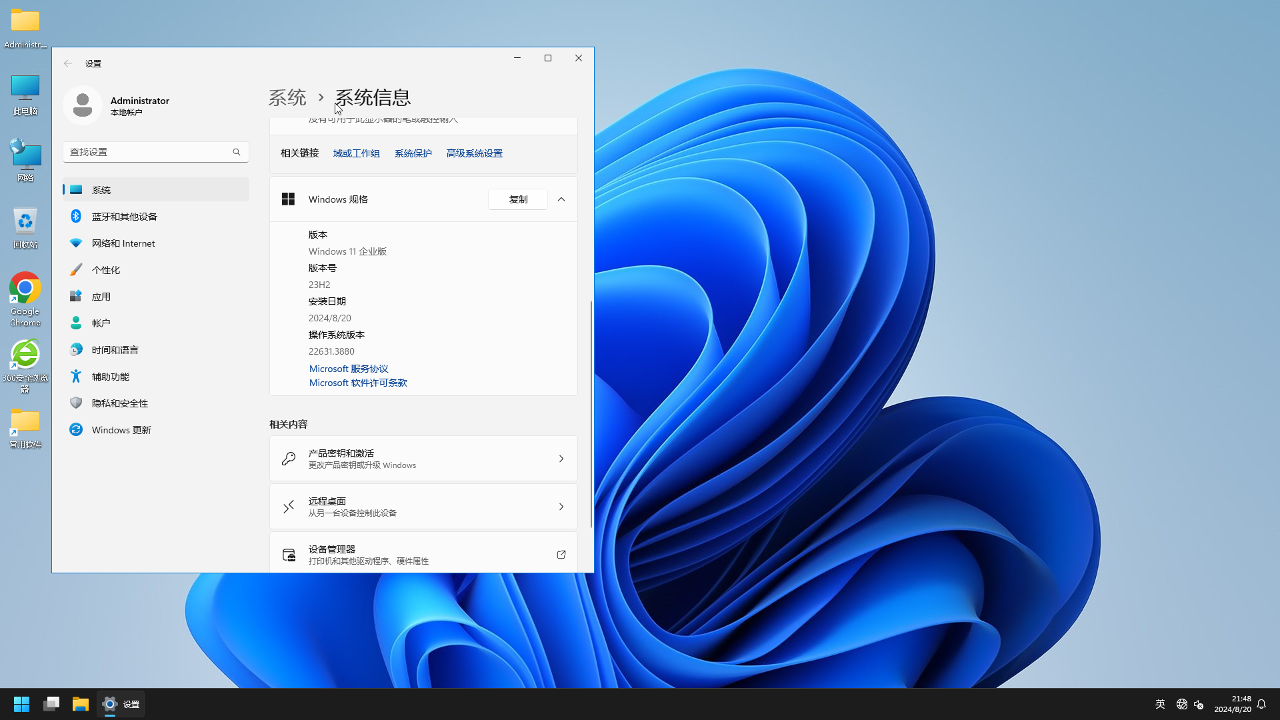Click the network globe tray icon
The width and height of the screenshot is (1280, 720).
[x=1181, y=704]
